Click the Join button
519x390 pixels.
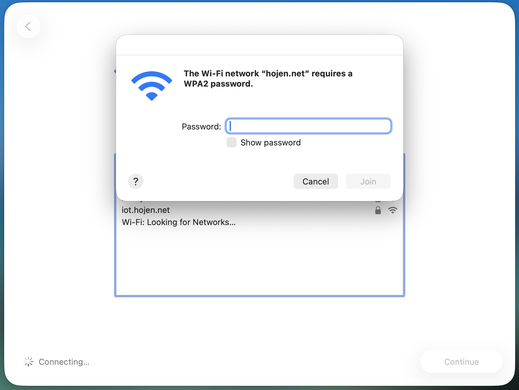click(x=368, y=182)
